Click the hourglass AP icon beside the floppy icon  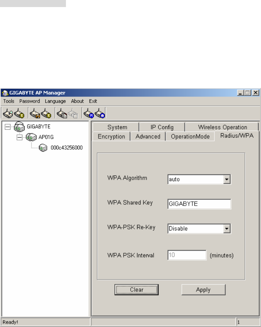tap(46, 113)
